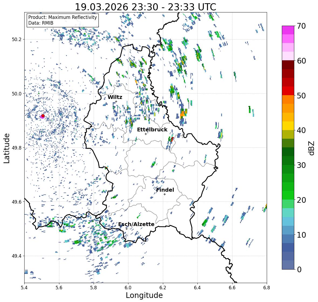The width and height of the screenshot is (318, 302).
Task: Click the longitude tick label 5.8
Action: click(x=94, y=288)
